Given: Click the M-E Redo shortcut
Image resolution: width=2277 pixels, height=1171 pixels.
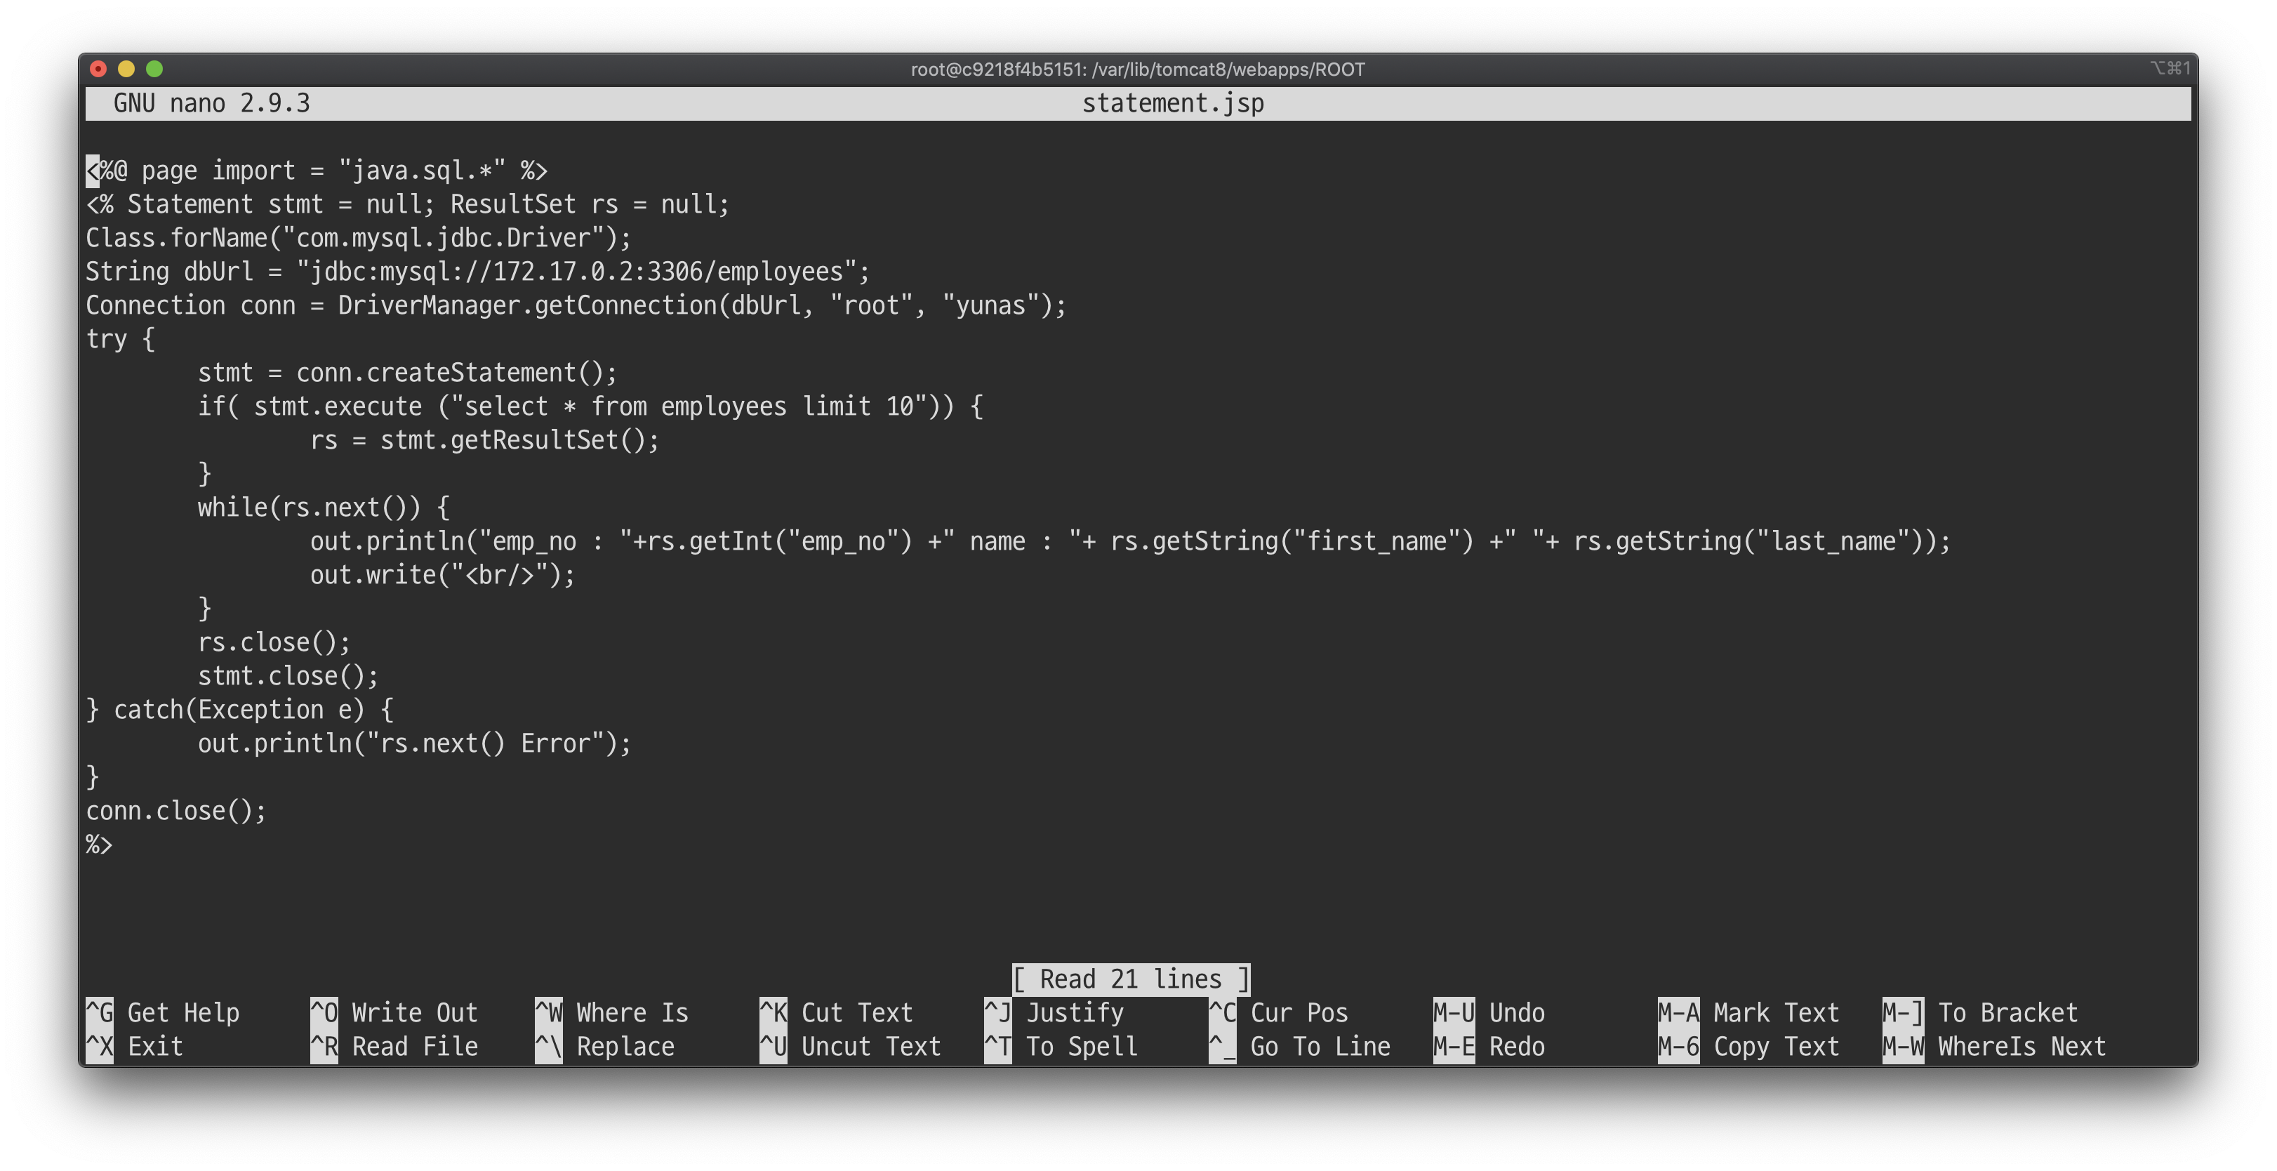Looking at the screenshot, I should coord(1489,1046).
